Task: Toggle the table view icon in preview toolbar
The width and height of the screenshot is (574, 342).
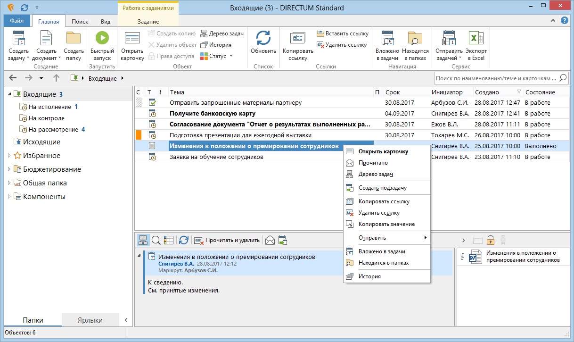Action: pyautogui.click(x=169, y=240)
